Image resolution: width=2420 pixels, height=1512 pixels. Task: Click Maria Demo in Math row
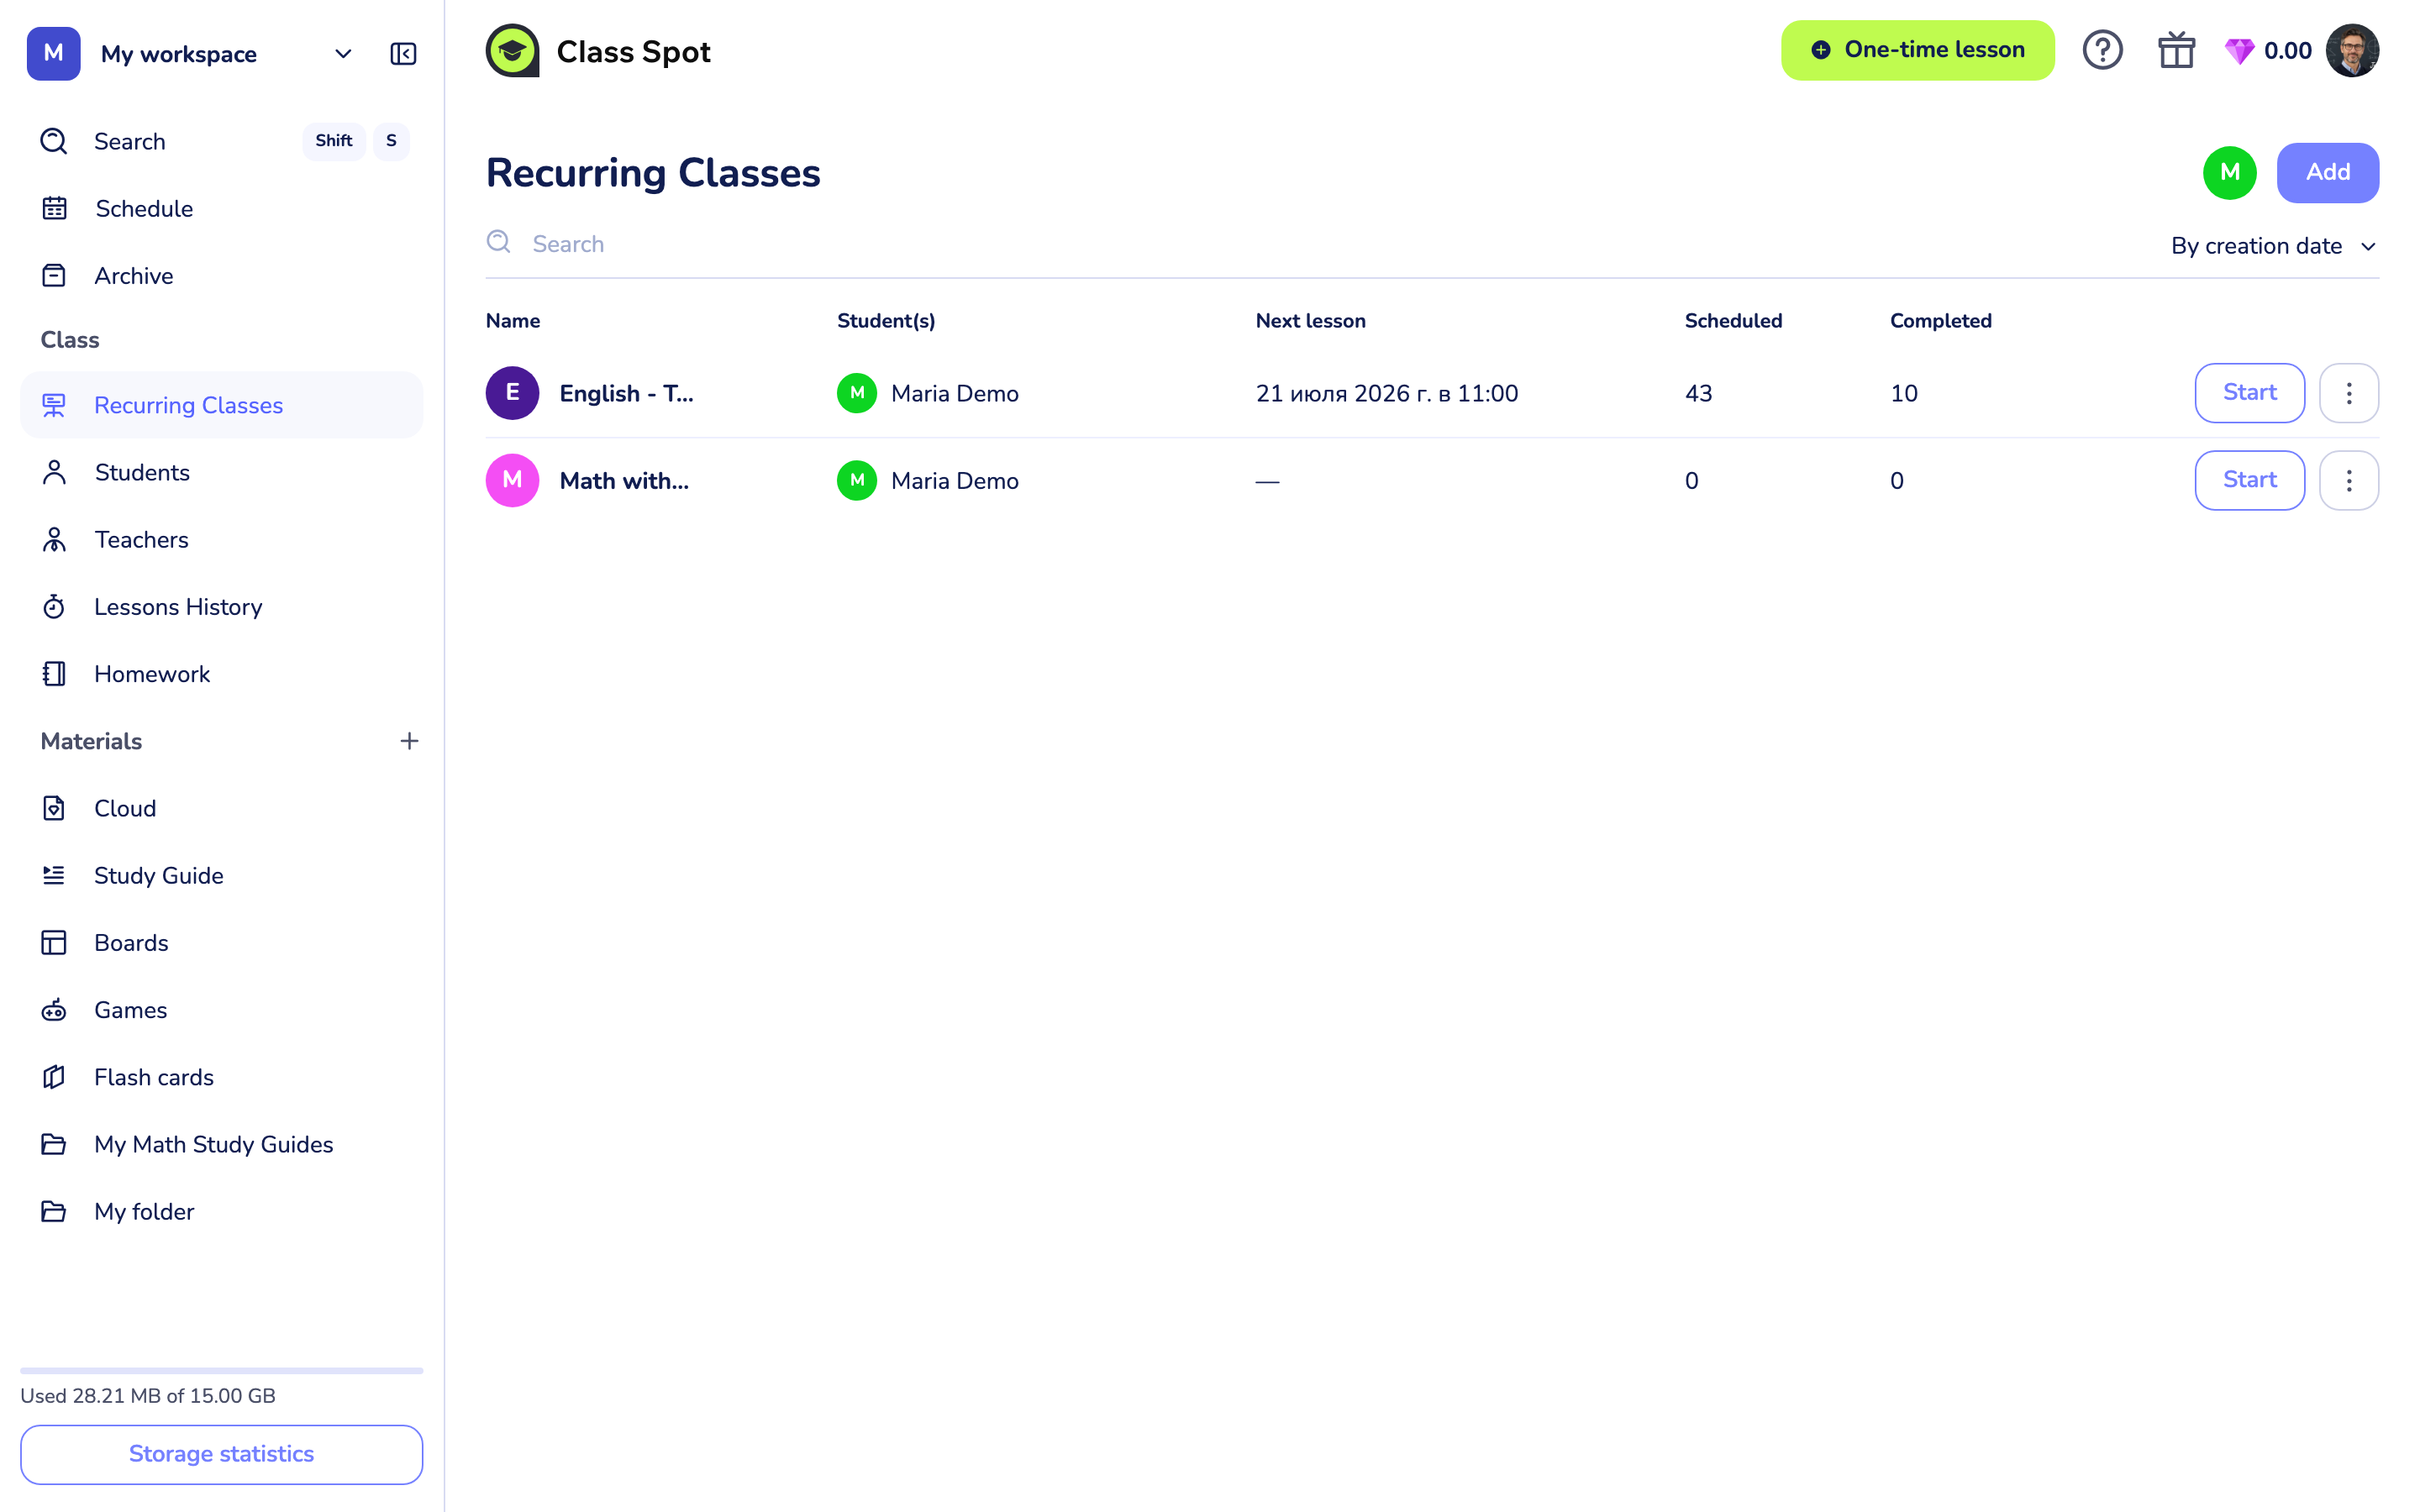pos(927,481)
